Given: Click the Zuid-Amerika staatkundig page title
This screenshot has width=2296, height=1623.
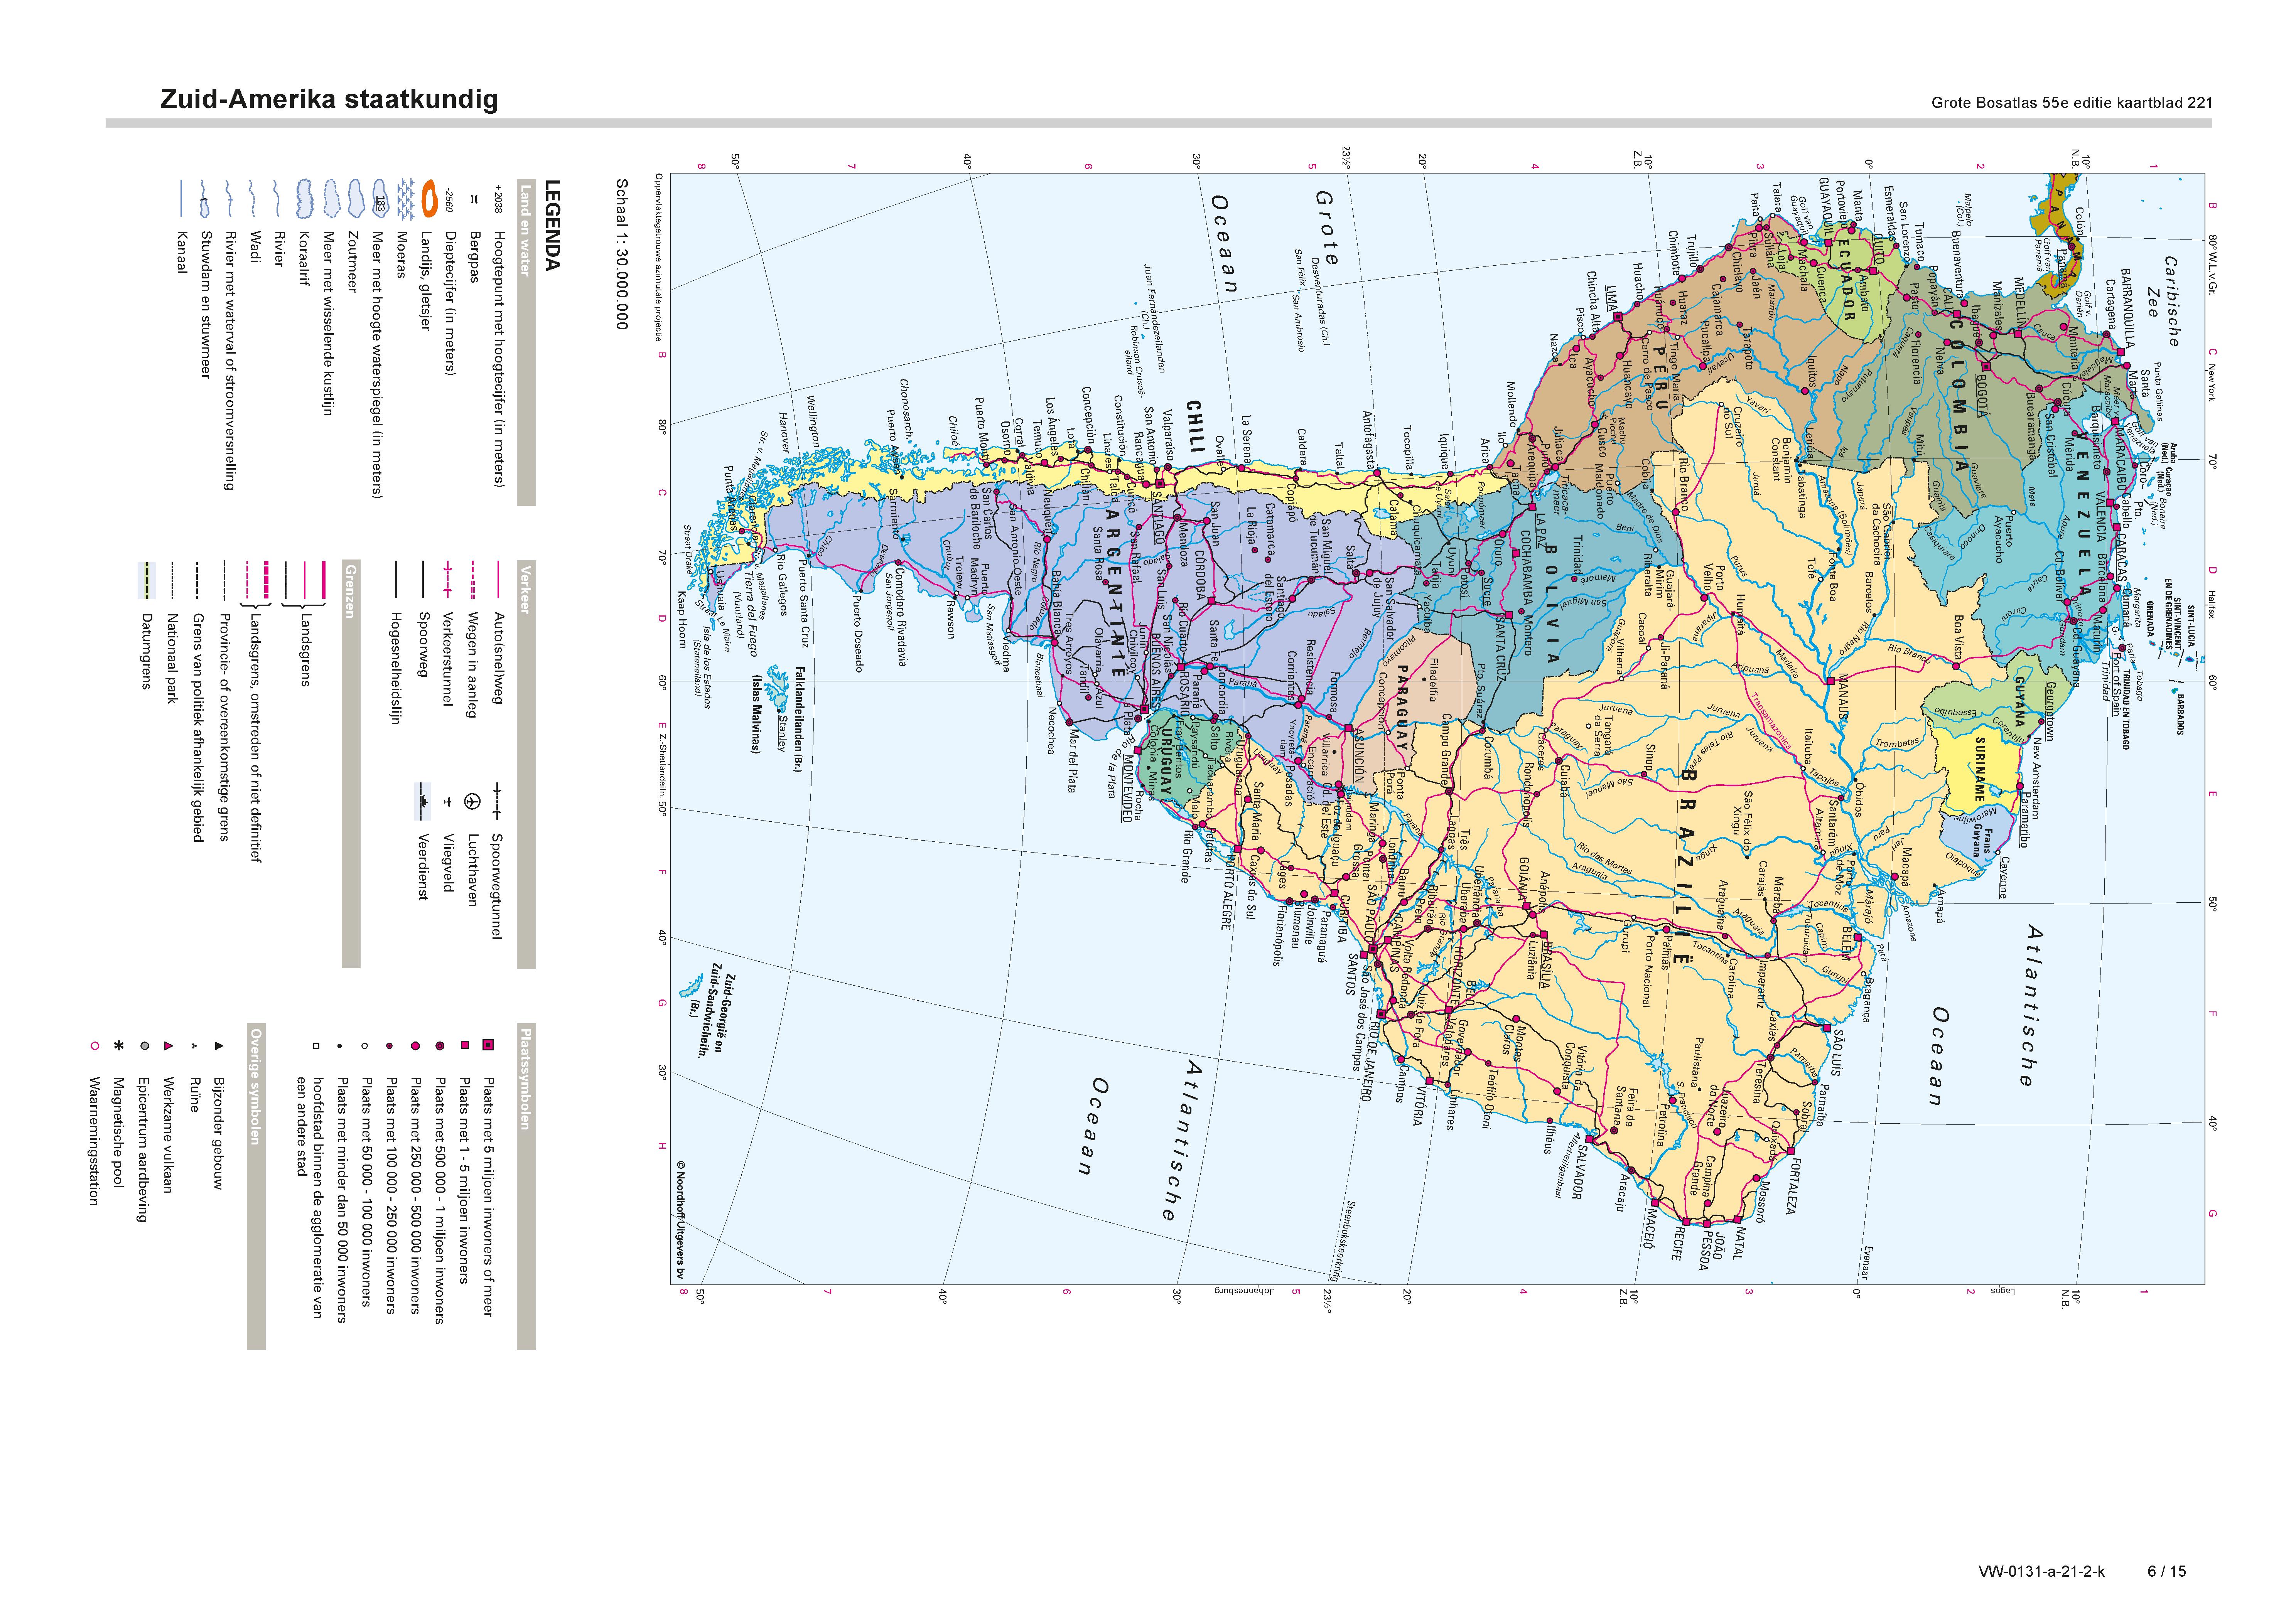Looking at the screenshot, I should click(x=329, y=99).
